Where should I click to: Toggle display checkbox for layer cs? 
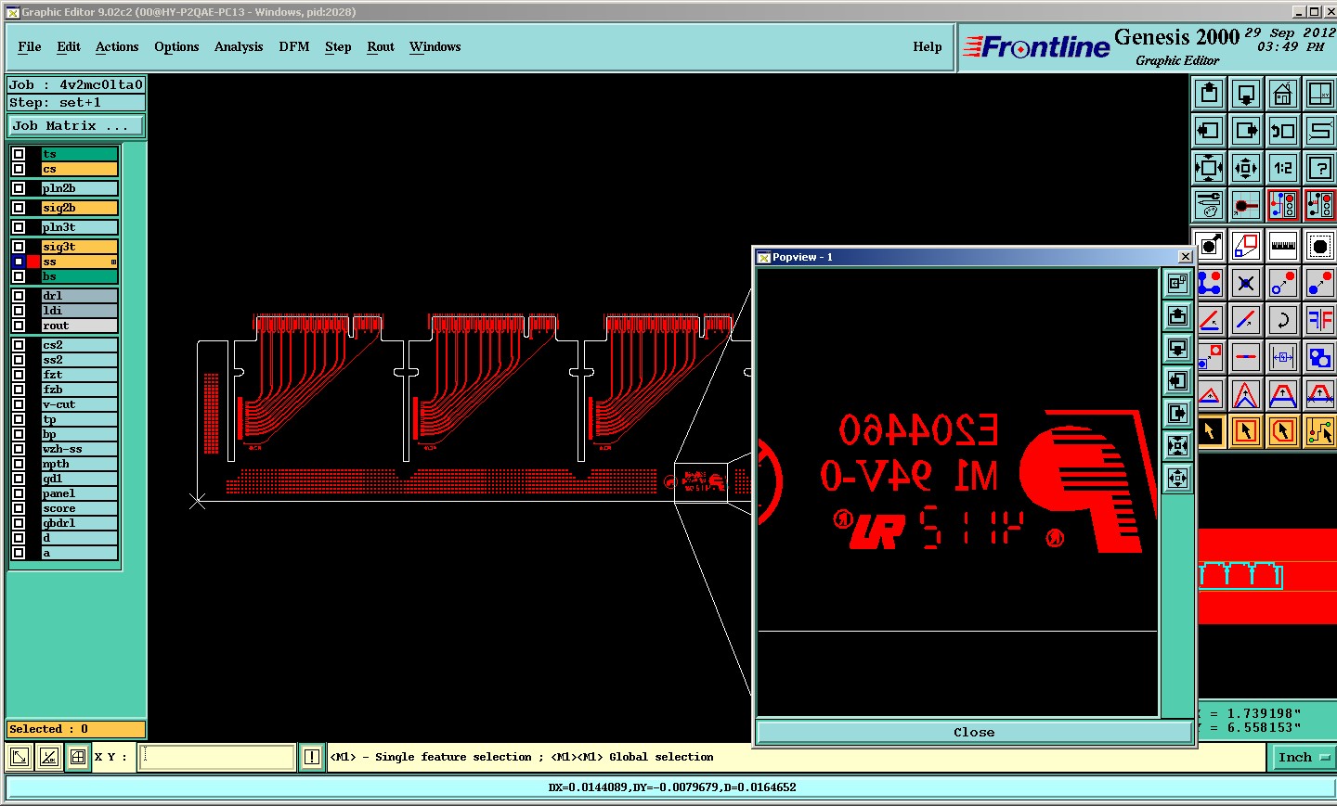[x=19, y=169]
